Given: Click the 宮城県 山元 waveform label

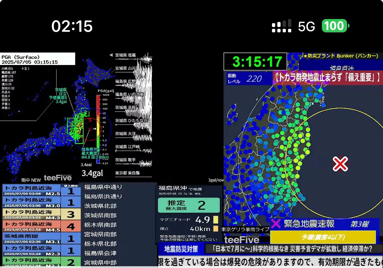Looking at the screenshot, I should 125,68.
